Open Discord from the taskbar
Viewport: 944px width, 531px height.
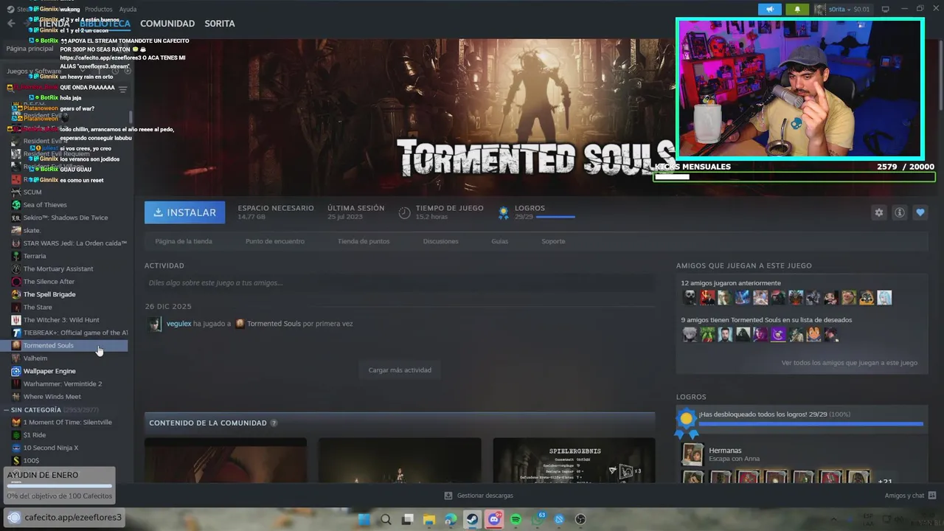click(x=494, y=519)
